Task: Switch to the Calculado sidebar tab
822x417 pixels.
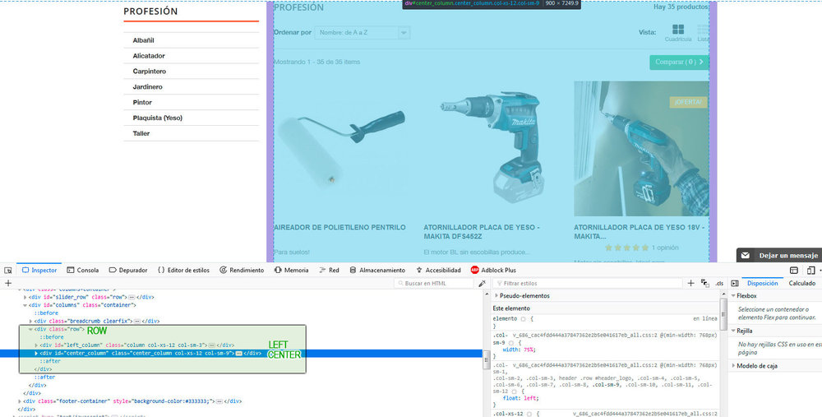Action: click(801, 283)
